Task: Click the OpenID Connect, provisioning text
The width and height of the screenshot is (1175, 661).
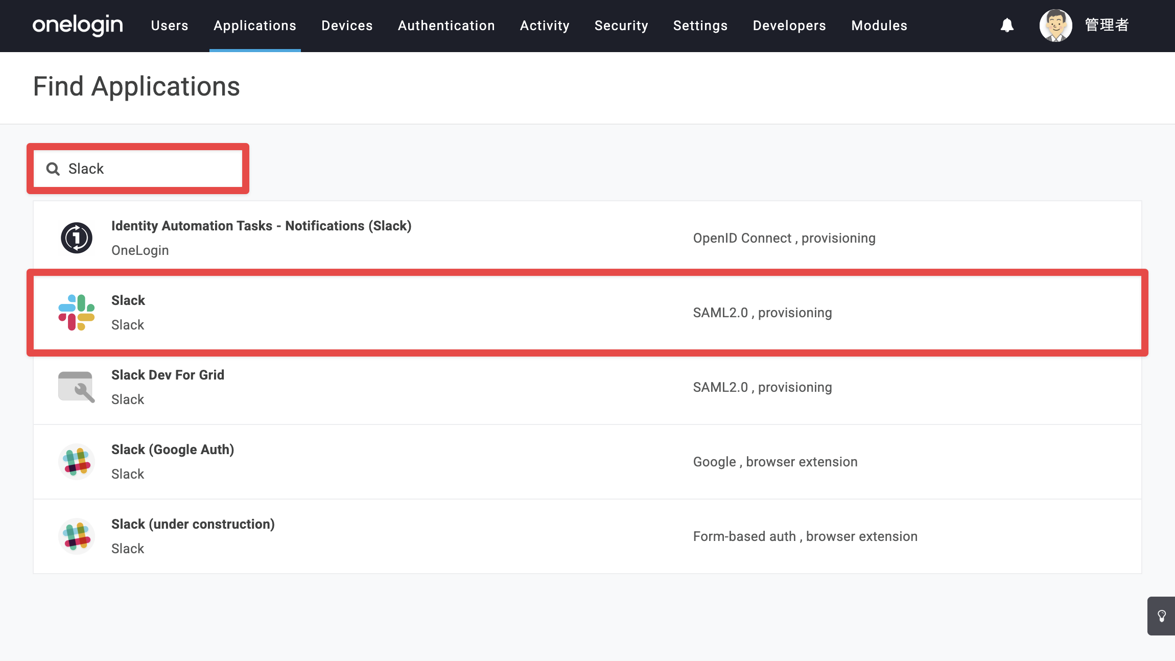Action: pos(784,238)
